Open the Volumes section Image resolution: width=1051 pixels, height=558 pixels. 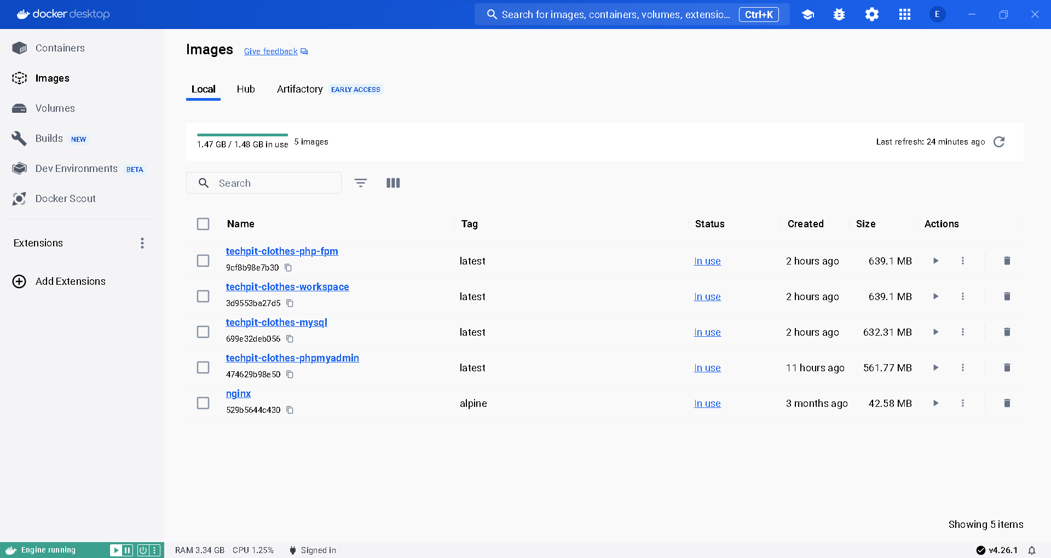pos(55,108)
